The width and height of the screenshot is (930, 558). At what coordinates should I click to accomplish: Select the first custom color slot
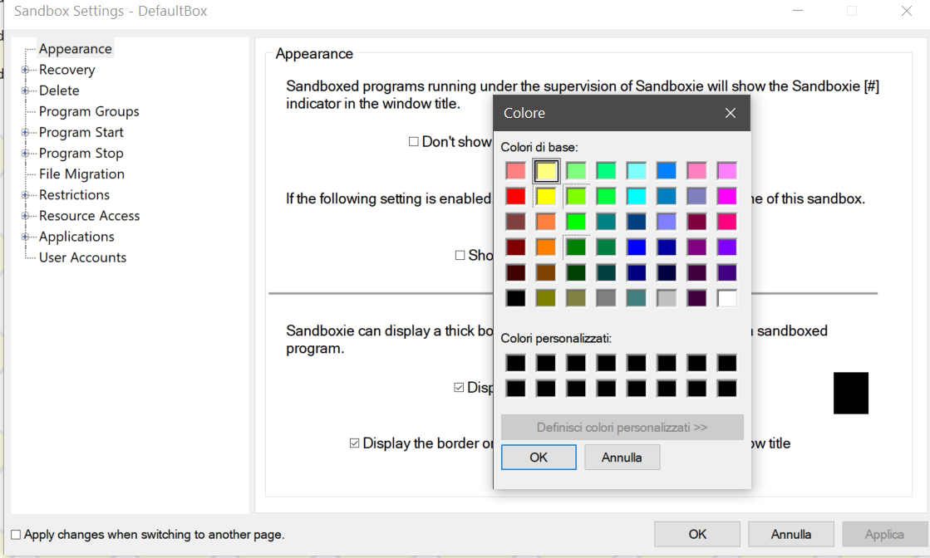click(x=515, y=363)
